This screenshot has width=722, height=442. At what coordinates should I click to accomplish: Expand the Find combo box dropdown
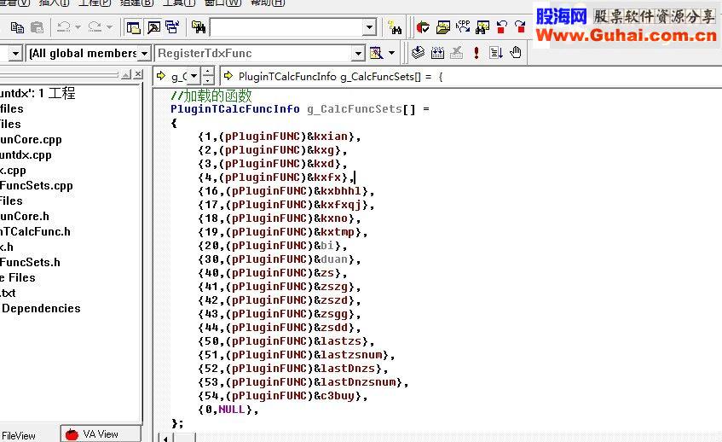point(369,27)
